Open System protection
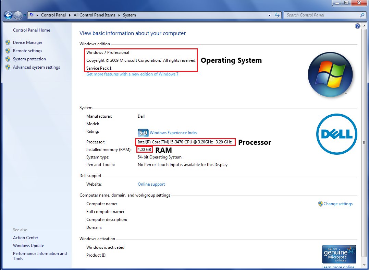Viewport: 369px width, 270px height. pos(29,59)
